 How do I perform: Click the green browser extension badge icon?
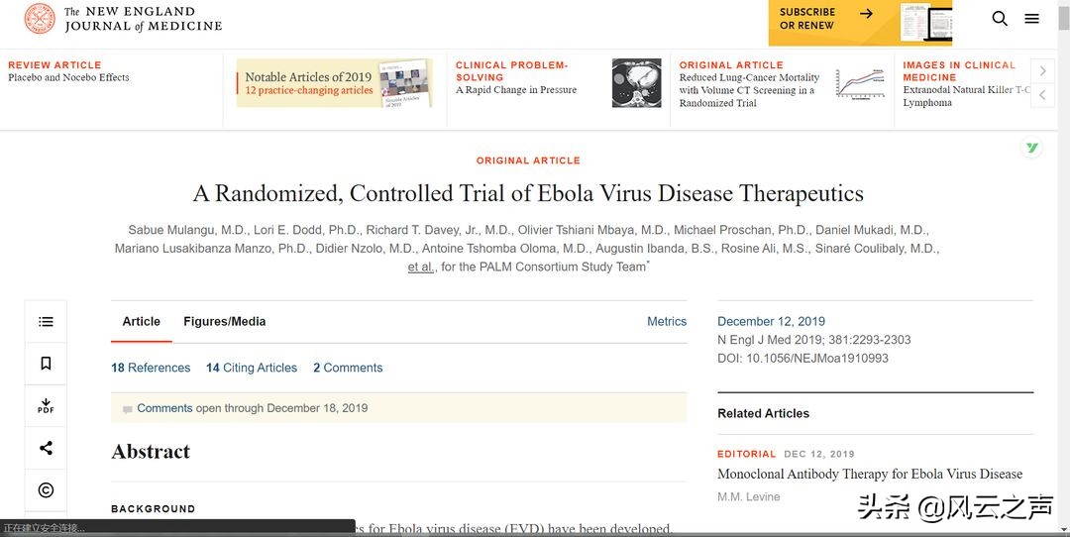click(x=1032, y=148)
